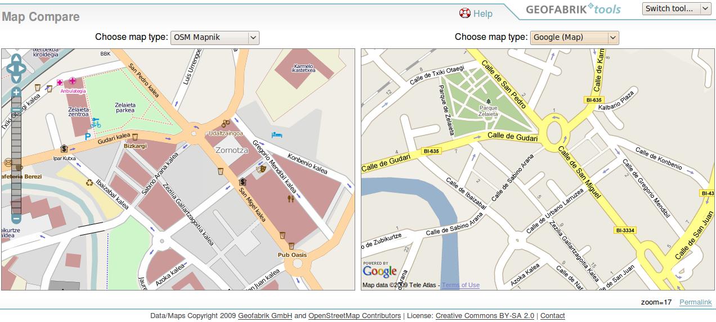Click the pink pharmacy cross square icon
The height and width of the screenshot is (322, 716).
point(60,82)
